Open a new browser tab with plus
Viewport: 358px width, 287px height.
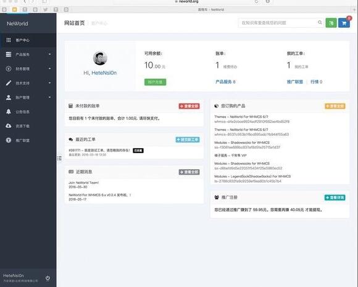point(354,10)
